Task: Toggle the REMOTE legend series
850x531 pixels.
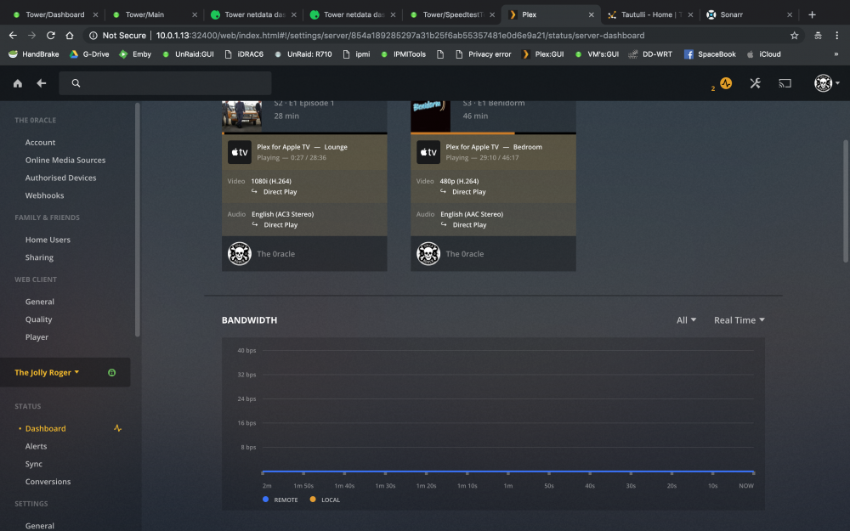Action: 280,500
